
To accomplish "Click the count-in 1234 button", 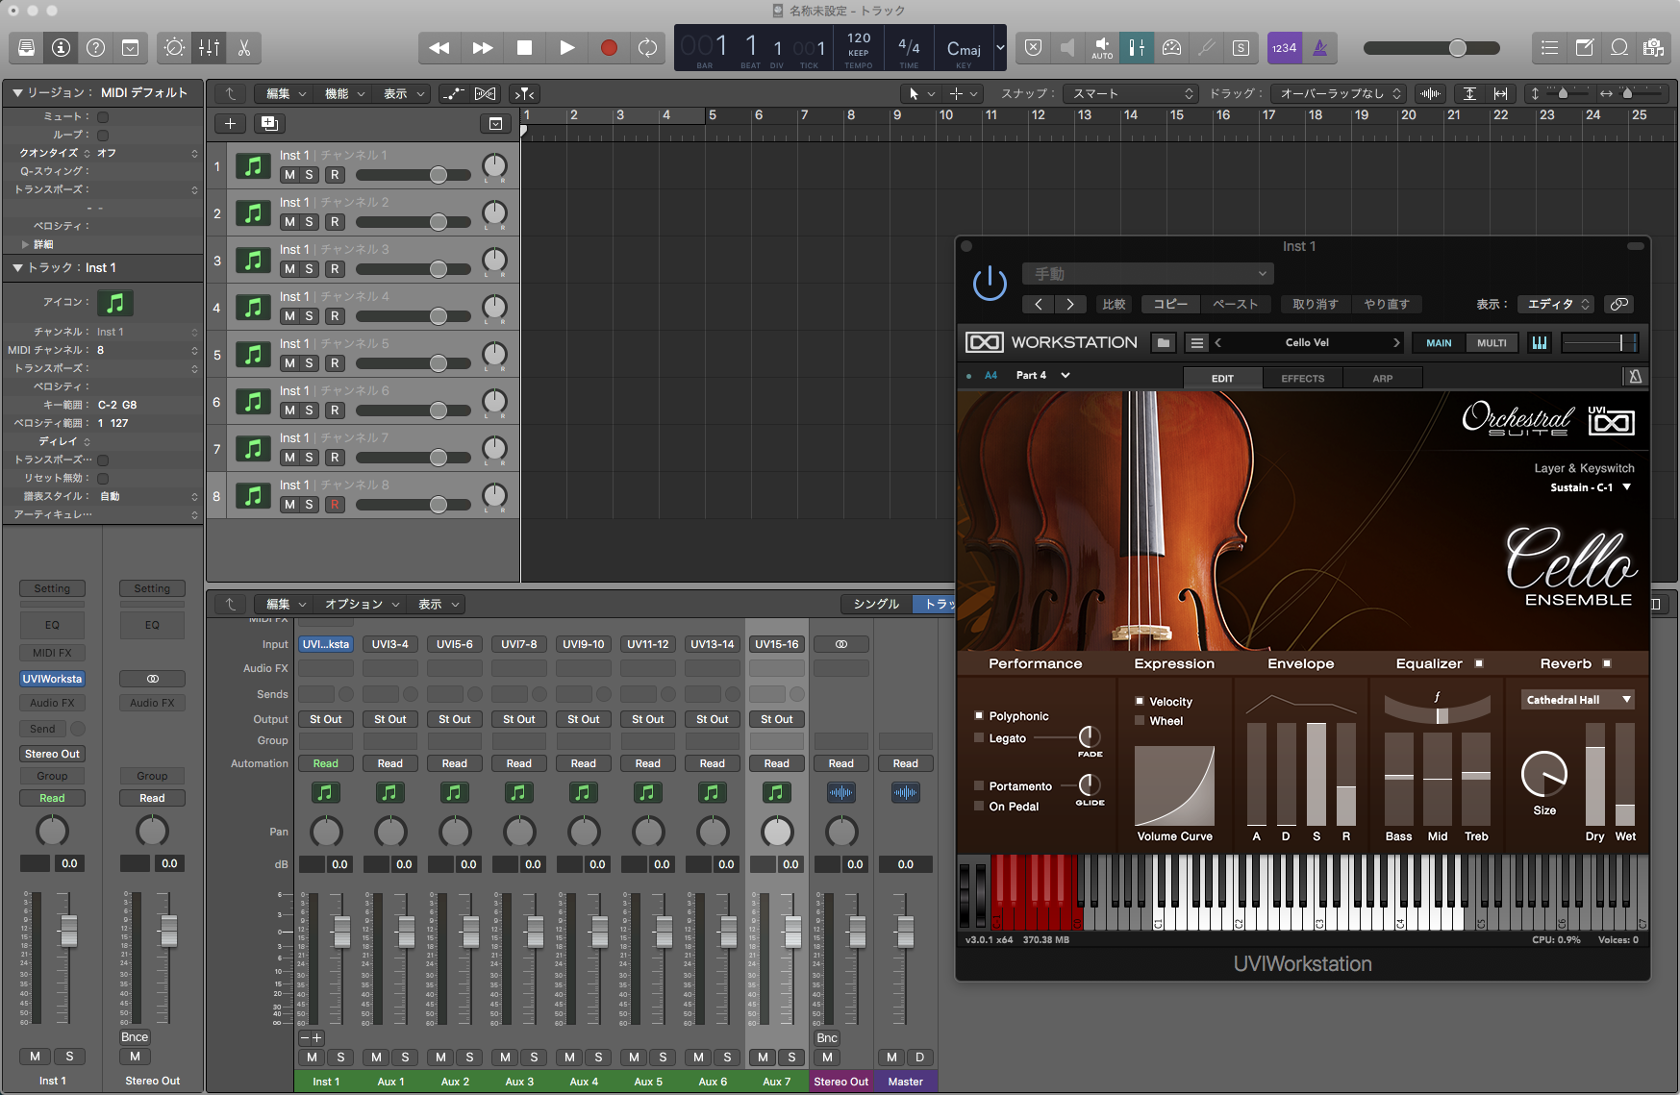I will click(x=1284, y=47).
